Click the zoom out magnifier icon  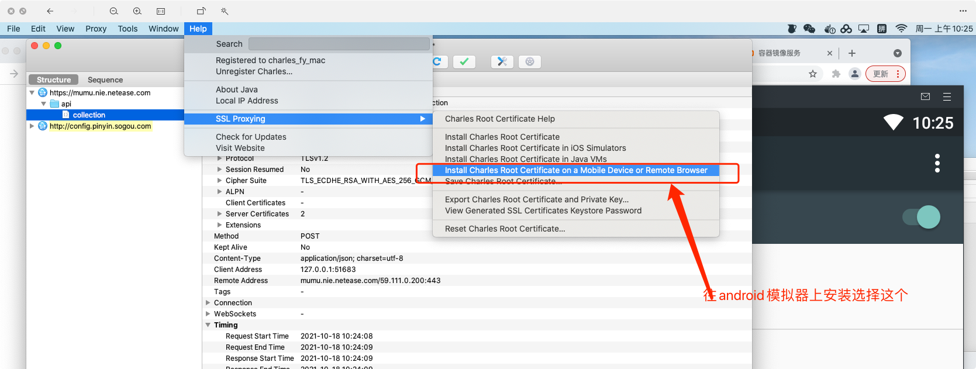click(x=114, y=11)
